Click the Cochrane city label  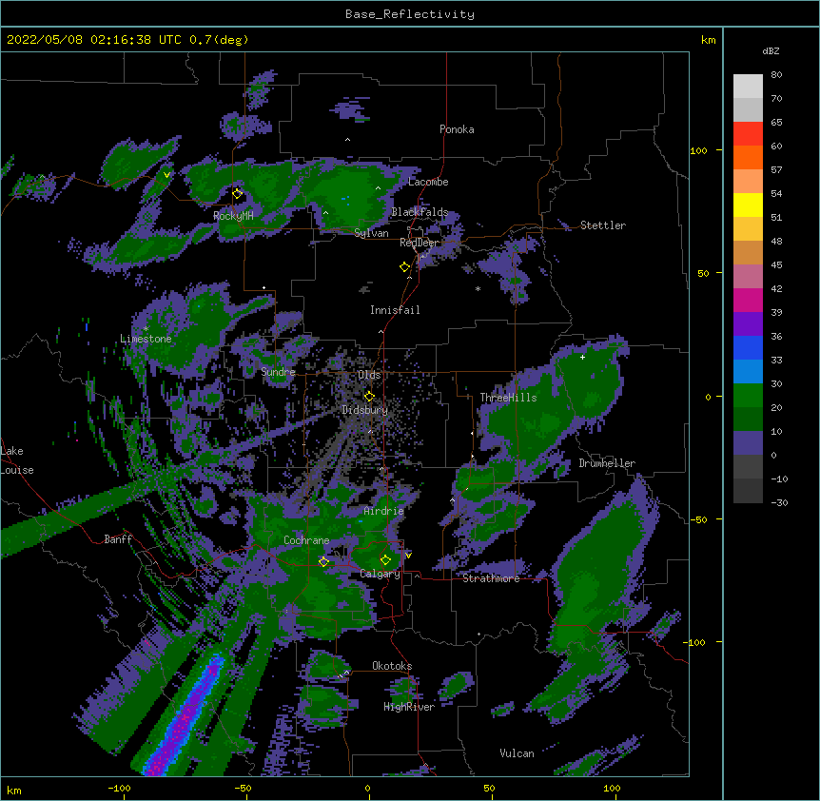(306, 540)
